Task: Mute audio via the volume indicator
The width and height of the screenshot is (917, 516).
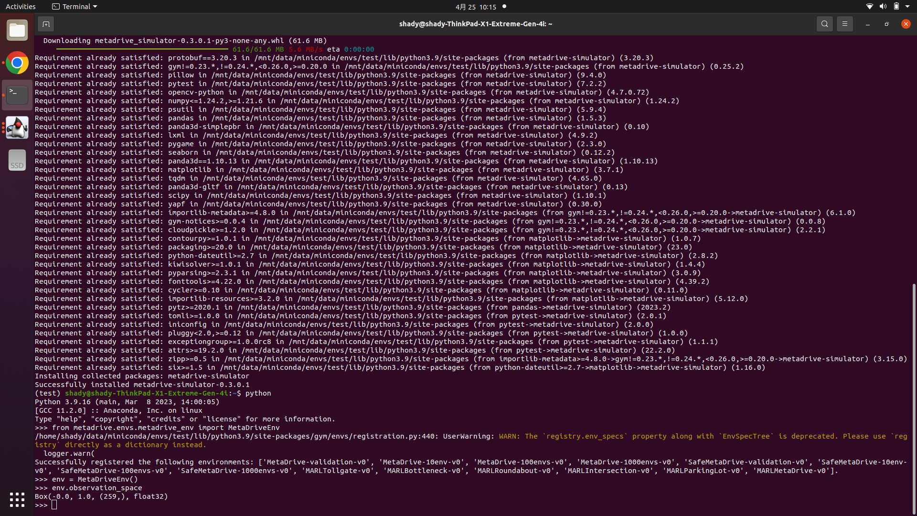Action: point(883,6)
